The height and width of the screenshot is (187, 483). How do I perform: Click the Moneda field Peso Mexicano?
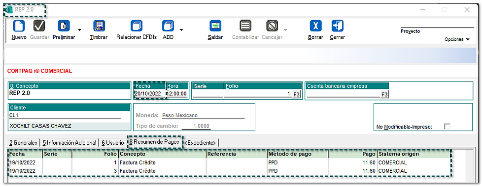tap(203, 115)
